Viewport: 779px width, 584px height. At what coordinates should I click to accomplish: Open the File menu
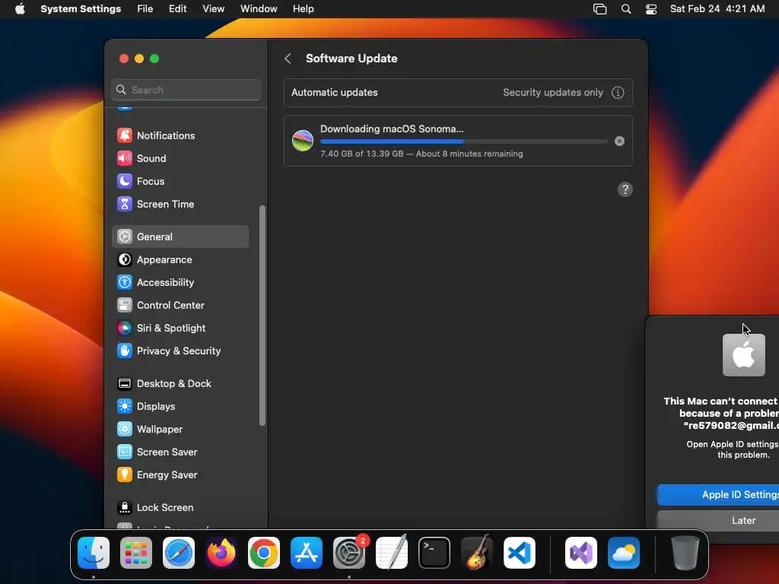point(145,9)
